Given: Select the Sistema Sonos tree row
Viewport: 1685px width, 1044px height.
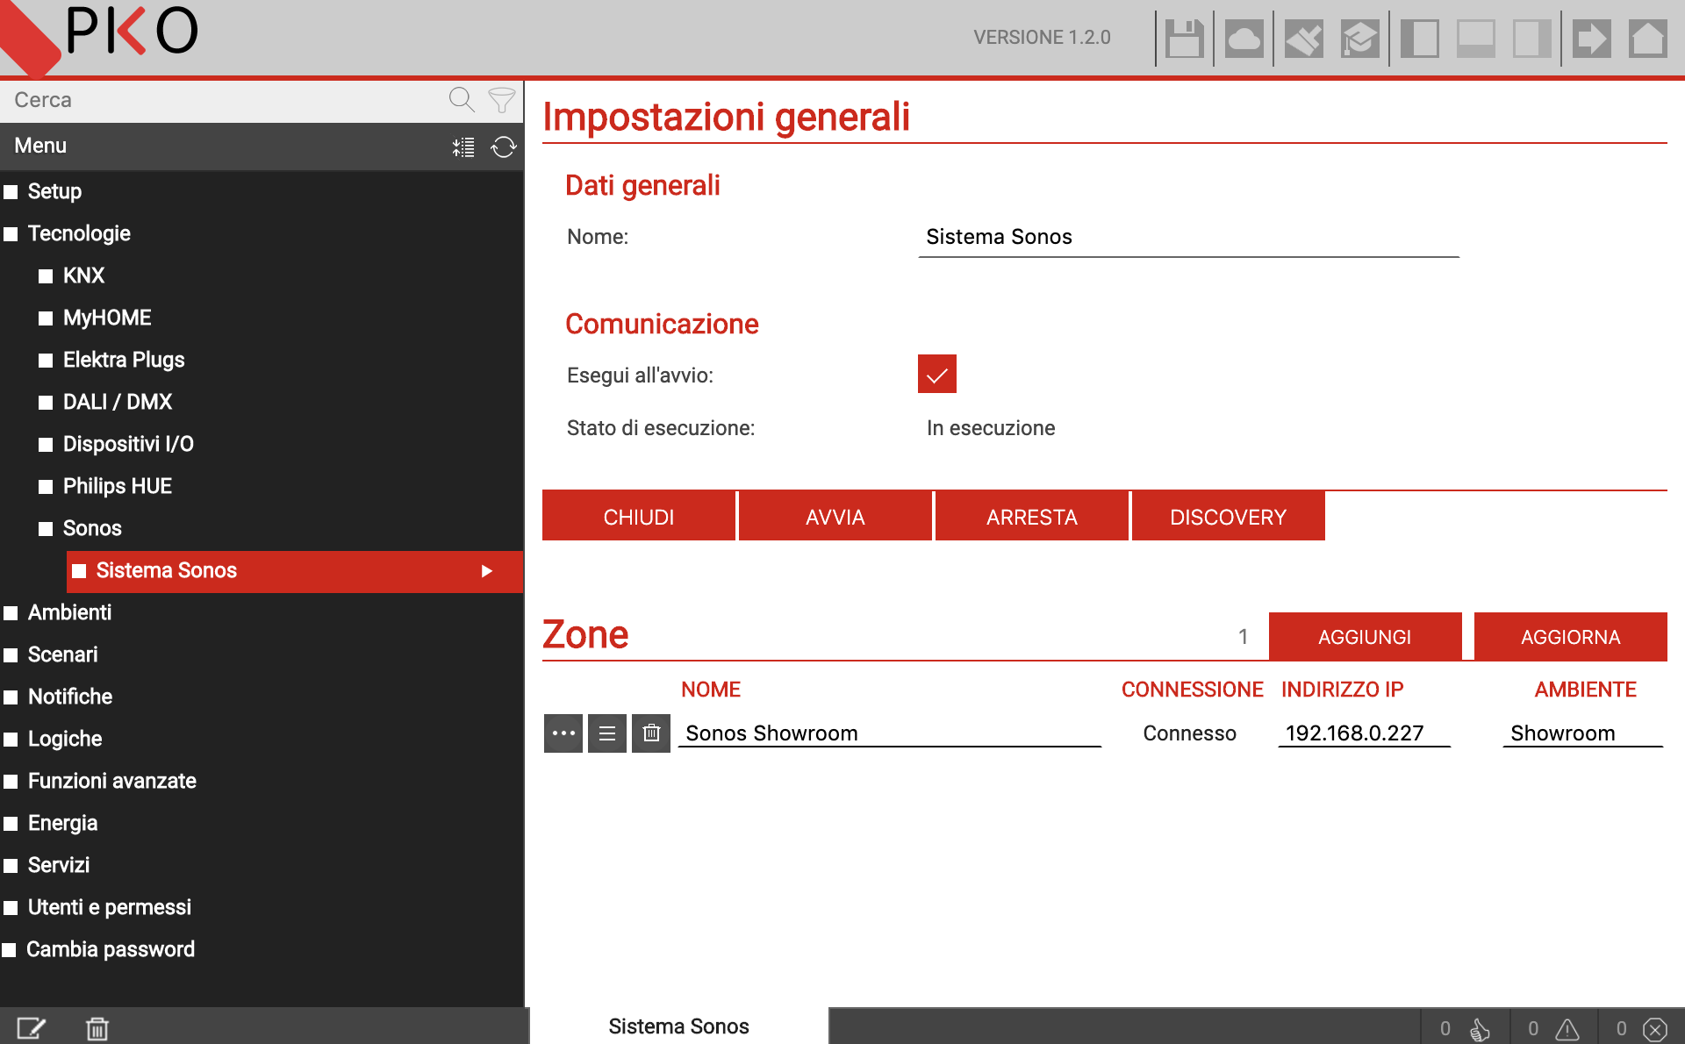Looking at the screenshot, I should 295,571.
